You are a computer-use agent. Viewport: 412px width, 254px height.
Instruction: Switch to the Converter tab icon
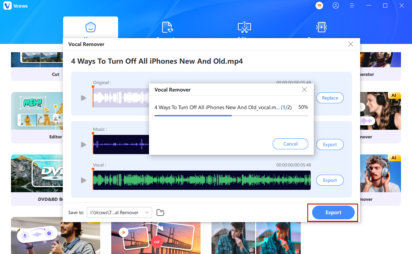coord(168,27)
